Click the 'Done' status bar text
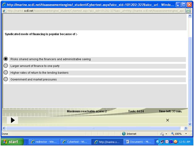 (5, 134)
